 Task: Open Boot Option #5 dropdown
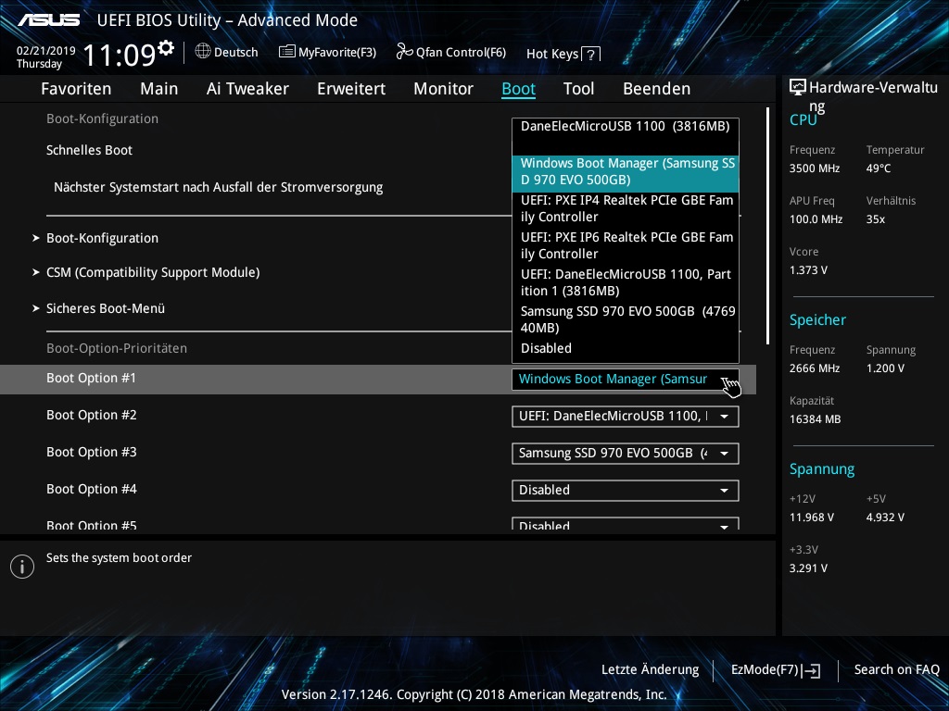pos(626,524)
